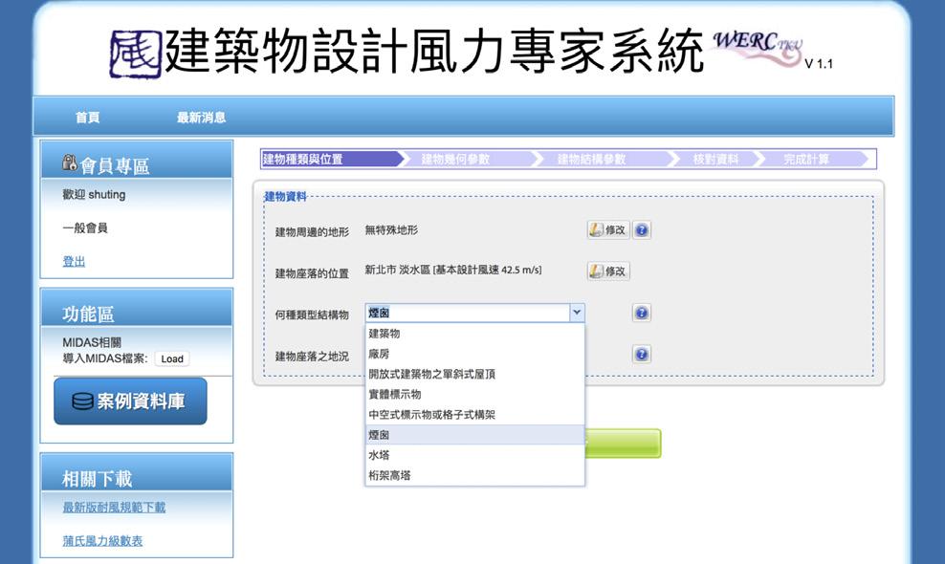This screenshot has height=564, width=945.
Task: Click 歡迎 shuting welcome text
Action: click(x=94, y=195)
